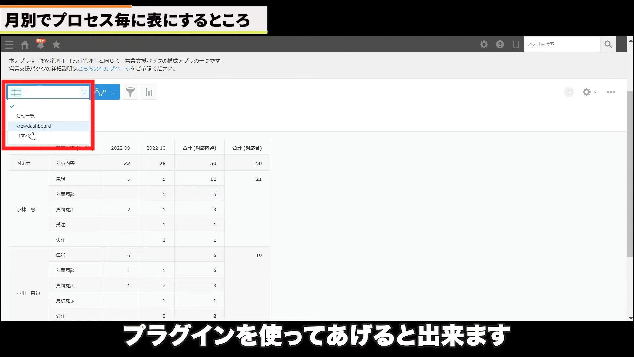The image size is (634, 357).
Task: Switch to mobile view icon
Action: pos(515,44)
